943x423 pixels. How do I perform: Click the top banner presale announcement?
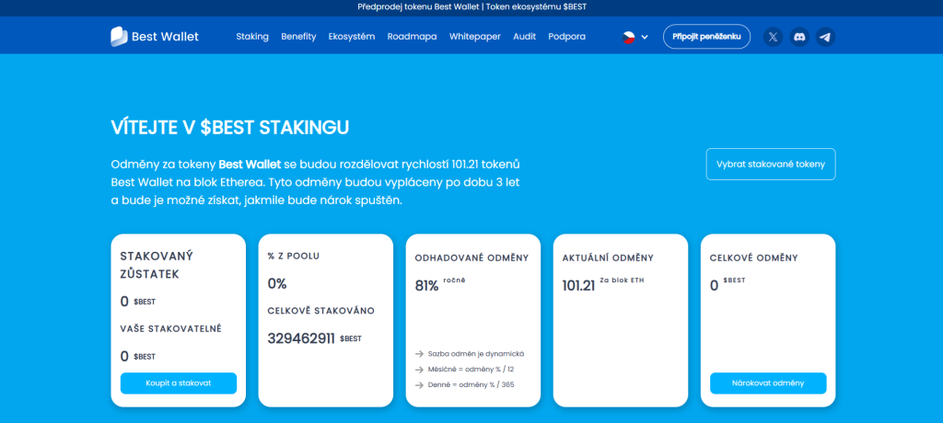[x=471, y=7]
